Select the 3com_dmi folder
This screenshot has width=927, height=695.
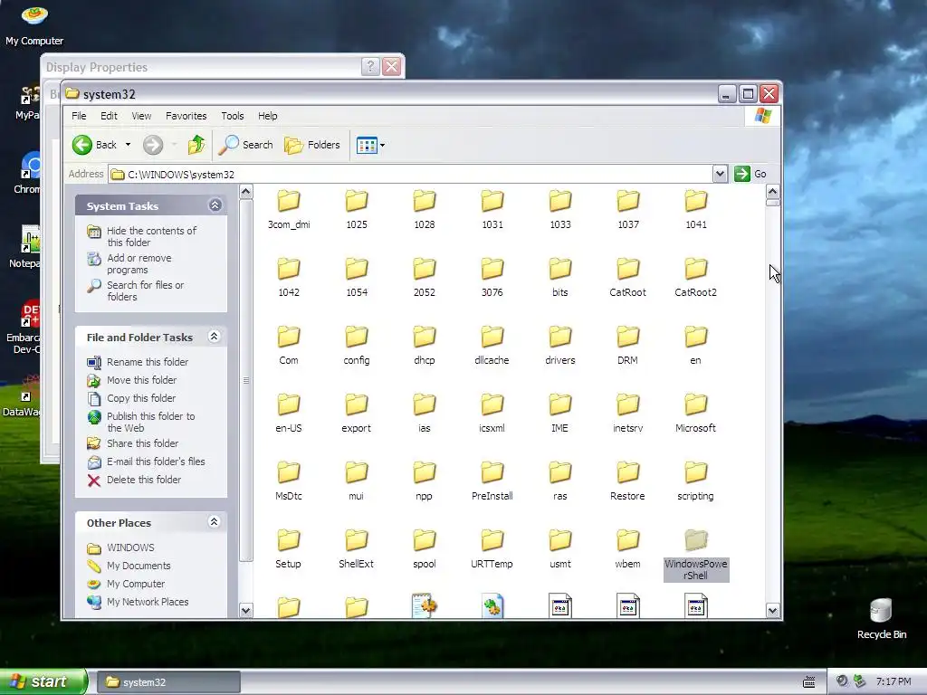click(289, 209)
